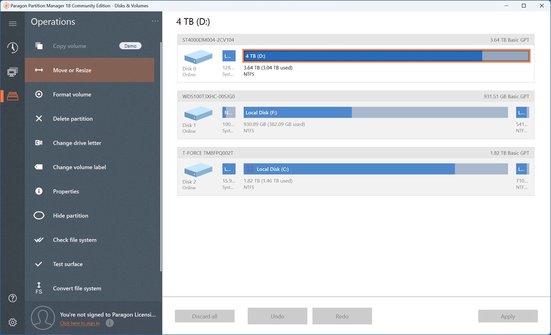Screen dimensions: 551x335
Task: Open Settings via the gear icon
Action: [12, 322]
